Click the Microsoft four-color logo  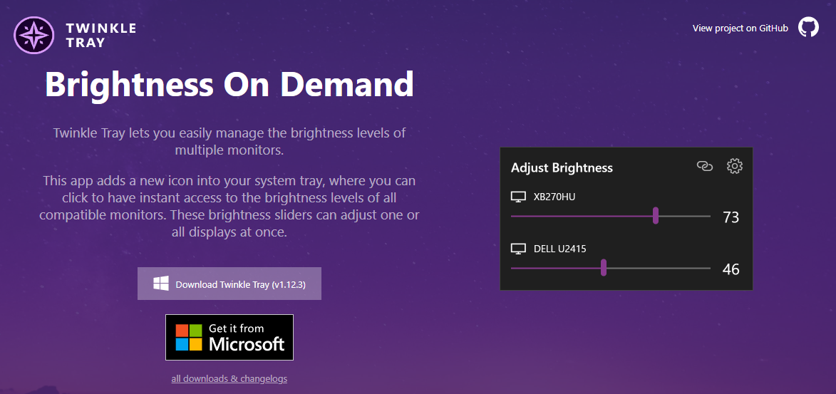pos(190,337)
